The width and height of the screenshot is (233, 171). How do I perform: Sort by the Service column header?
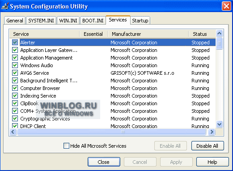(x=44, y=34)
